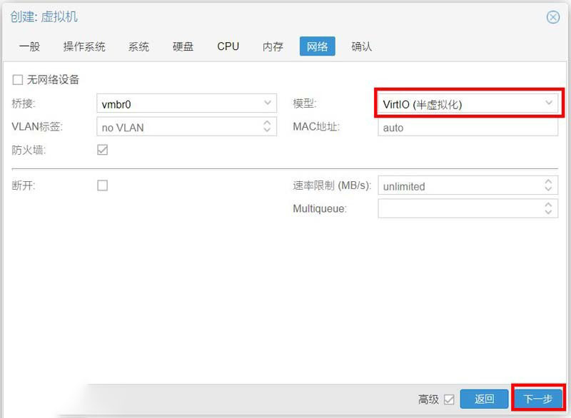Click the 返回 back button
Viewport: 571px width, 418px height.
click(x=485, y=399)
